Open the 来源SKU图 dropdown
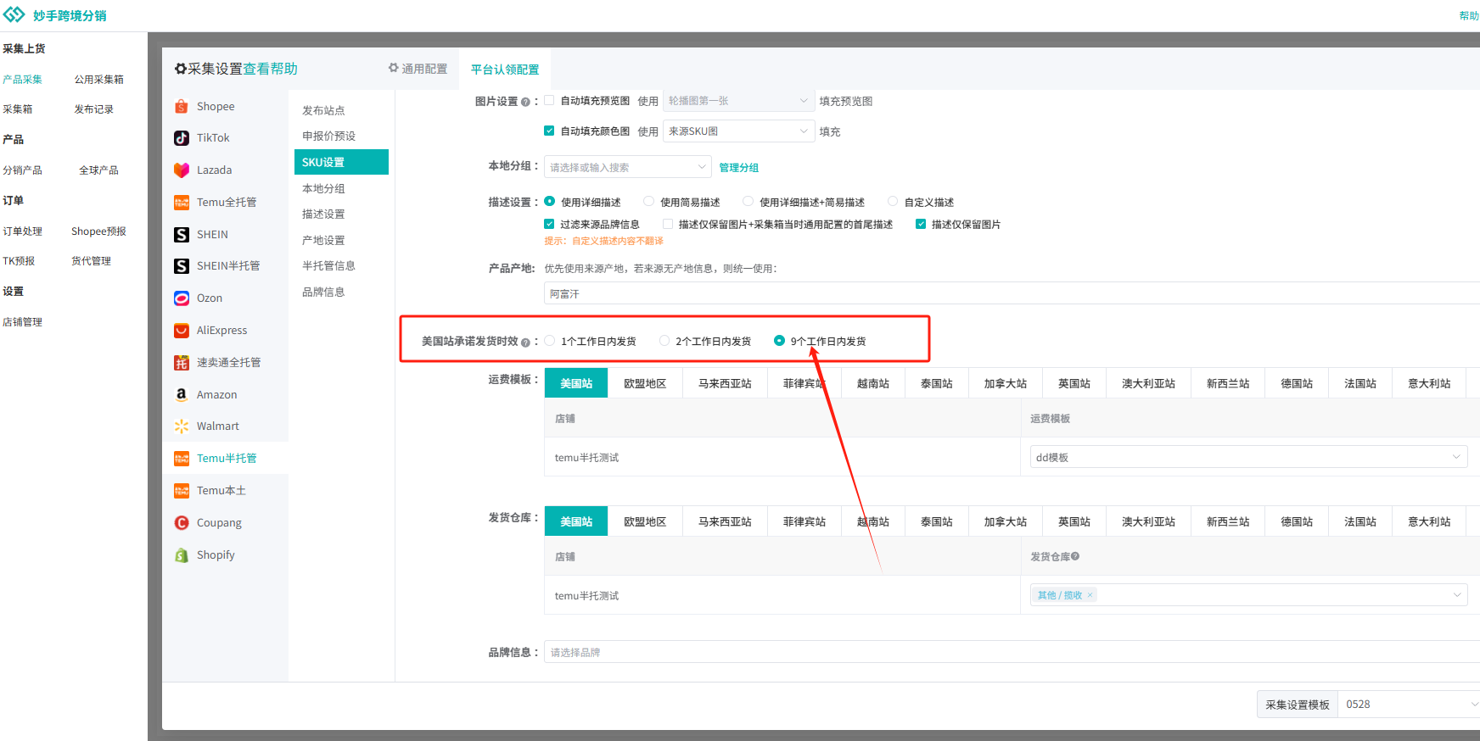Viewport: 1480px width, 741px height. (x=738, y=131)
